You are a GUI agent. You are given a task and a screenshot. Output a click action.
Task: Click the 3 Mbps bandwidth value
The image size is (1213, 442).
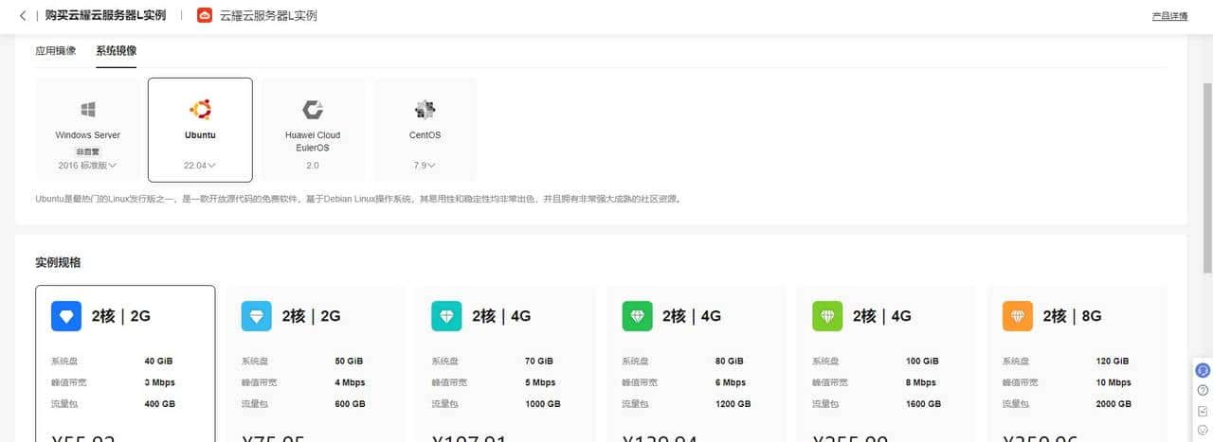[159, 382]
